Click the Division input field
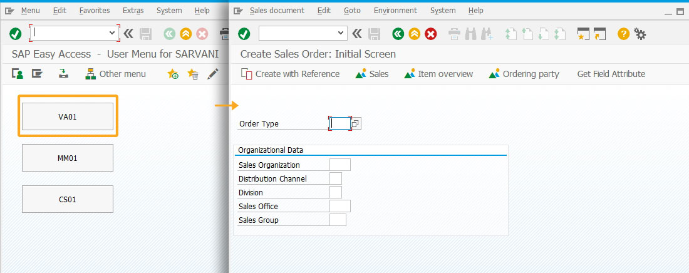Viewport: 689px width, 273px height. click(336, 192)
